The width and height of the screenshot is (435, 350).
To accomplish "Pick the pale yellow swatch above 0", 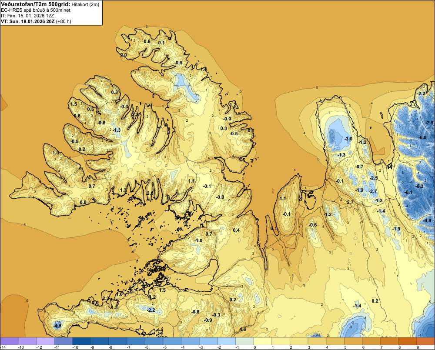I will (263, 341).
